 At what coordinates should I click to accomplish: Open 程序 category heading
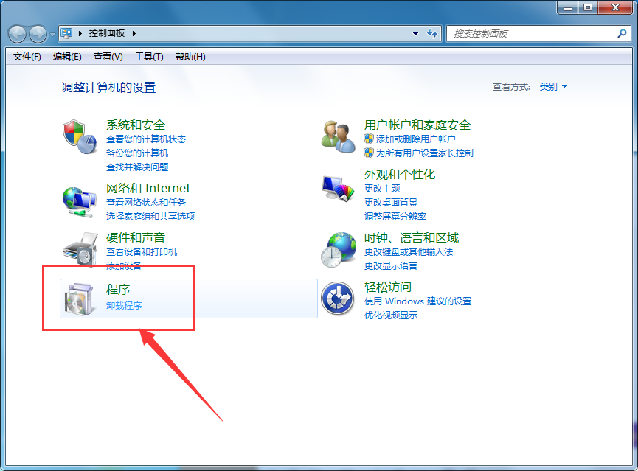[x=118, y=289]
